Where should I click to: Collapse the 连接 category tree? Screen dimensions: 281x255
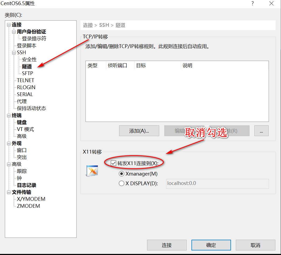tap(9, 25)
